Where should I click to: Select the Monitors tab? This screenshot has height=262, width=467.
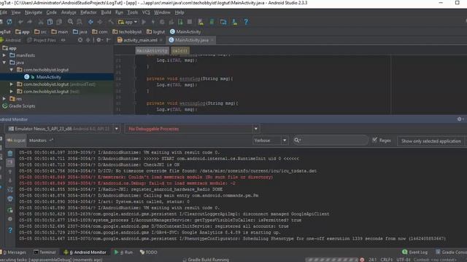click(38, 140)
